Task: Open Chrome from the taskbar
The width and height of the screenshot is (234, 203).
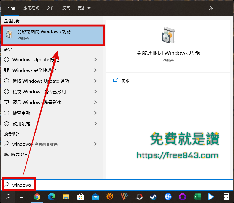Action: pos(37,197)
